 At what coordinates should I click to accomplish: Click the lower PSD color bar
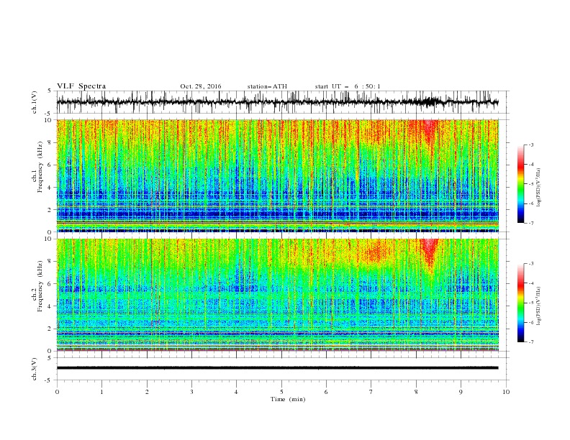tap(520, 303)
